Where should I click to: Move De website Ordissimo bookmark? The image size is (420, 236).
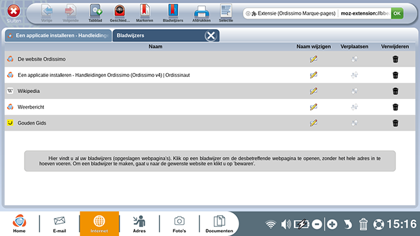tap(354, 59)
